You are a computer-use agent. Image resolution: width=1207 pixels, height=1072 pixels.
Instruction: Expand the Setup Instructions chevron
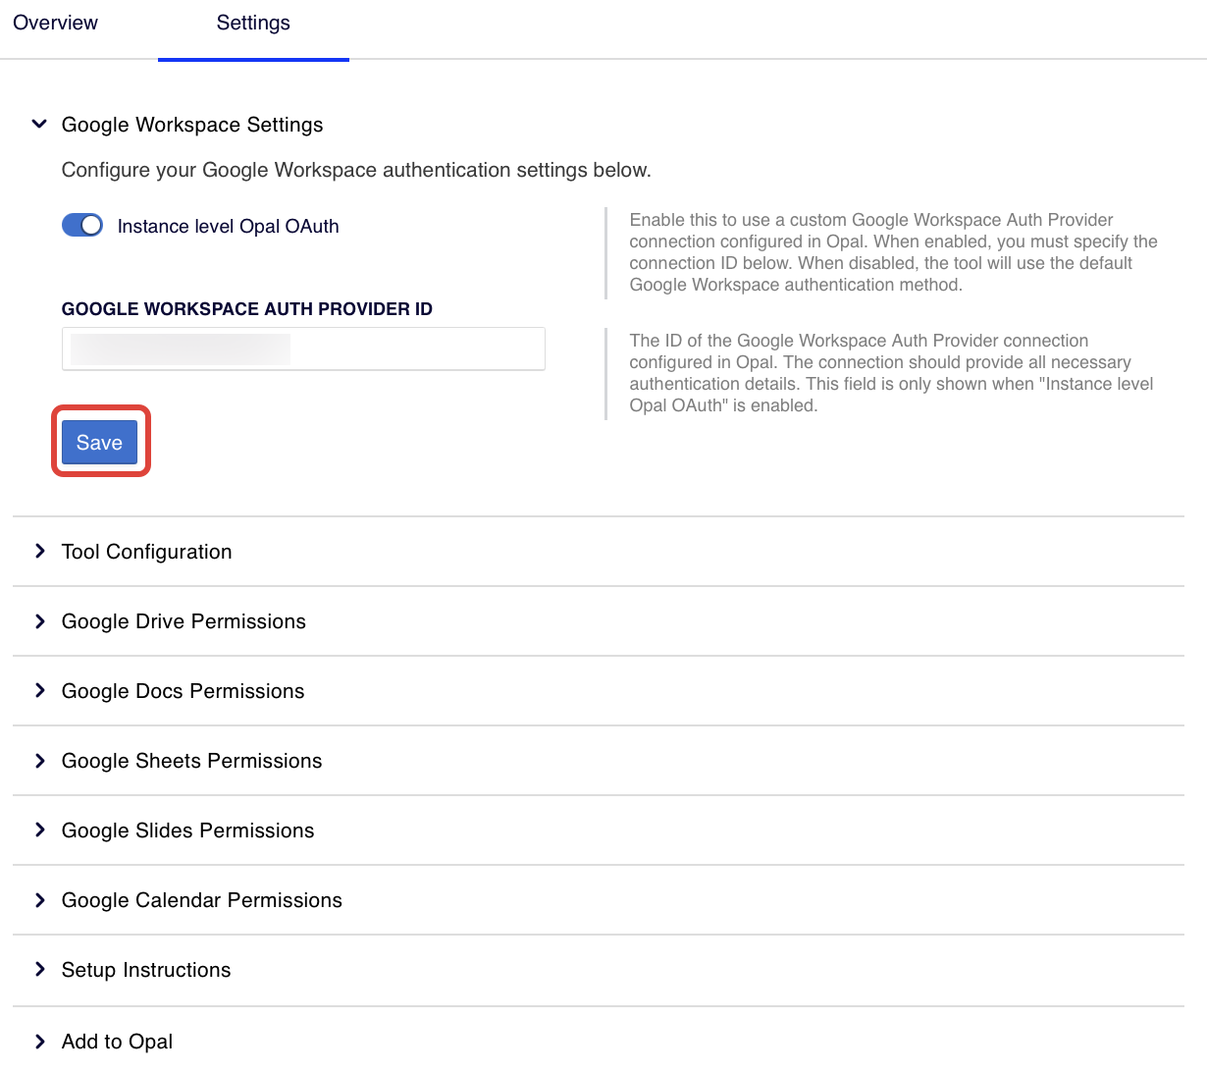[40, 969]
